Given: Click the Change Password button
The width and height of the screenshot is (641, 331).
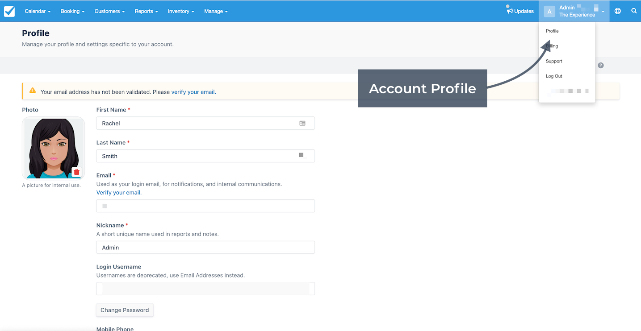Looking at the screenshot, I should 125,310.
